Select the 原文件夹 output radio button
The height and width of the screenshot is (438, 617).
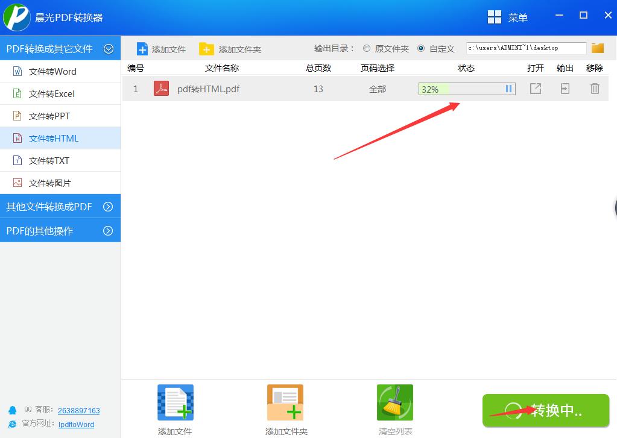click(x=366, y=48)
